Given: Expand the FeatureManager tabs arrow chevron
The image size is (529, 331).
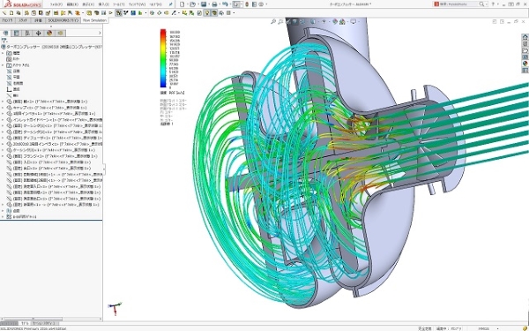Looking at the screenshot, I should pos(100,34).
